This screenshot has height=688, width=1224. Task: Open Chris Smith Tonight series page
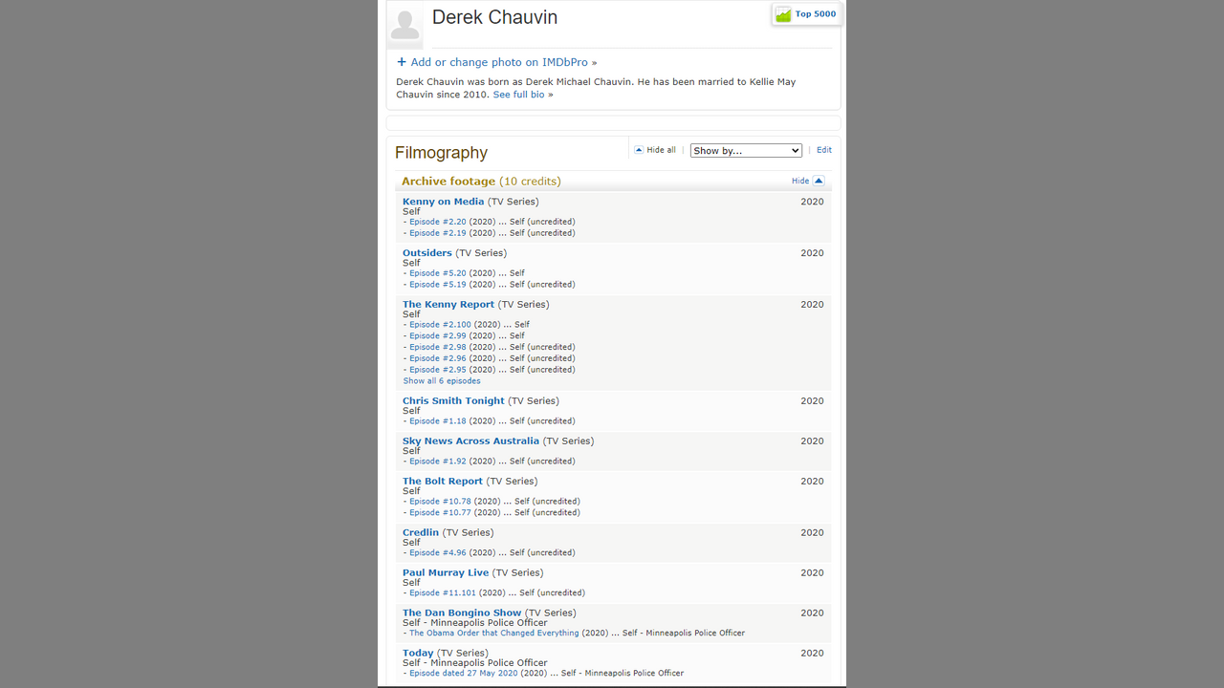453,401
